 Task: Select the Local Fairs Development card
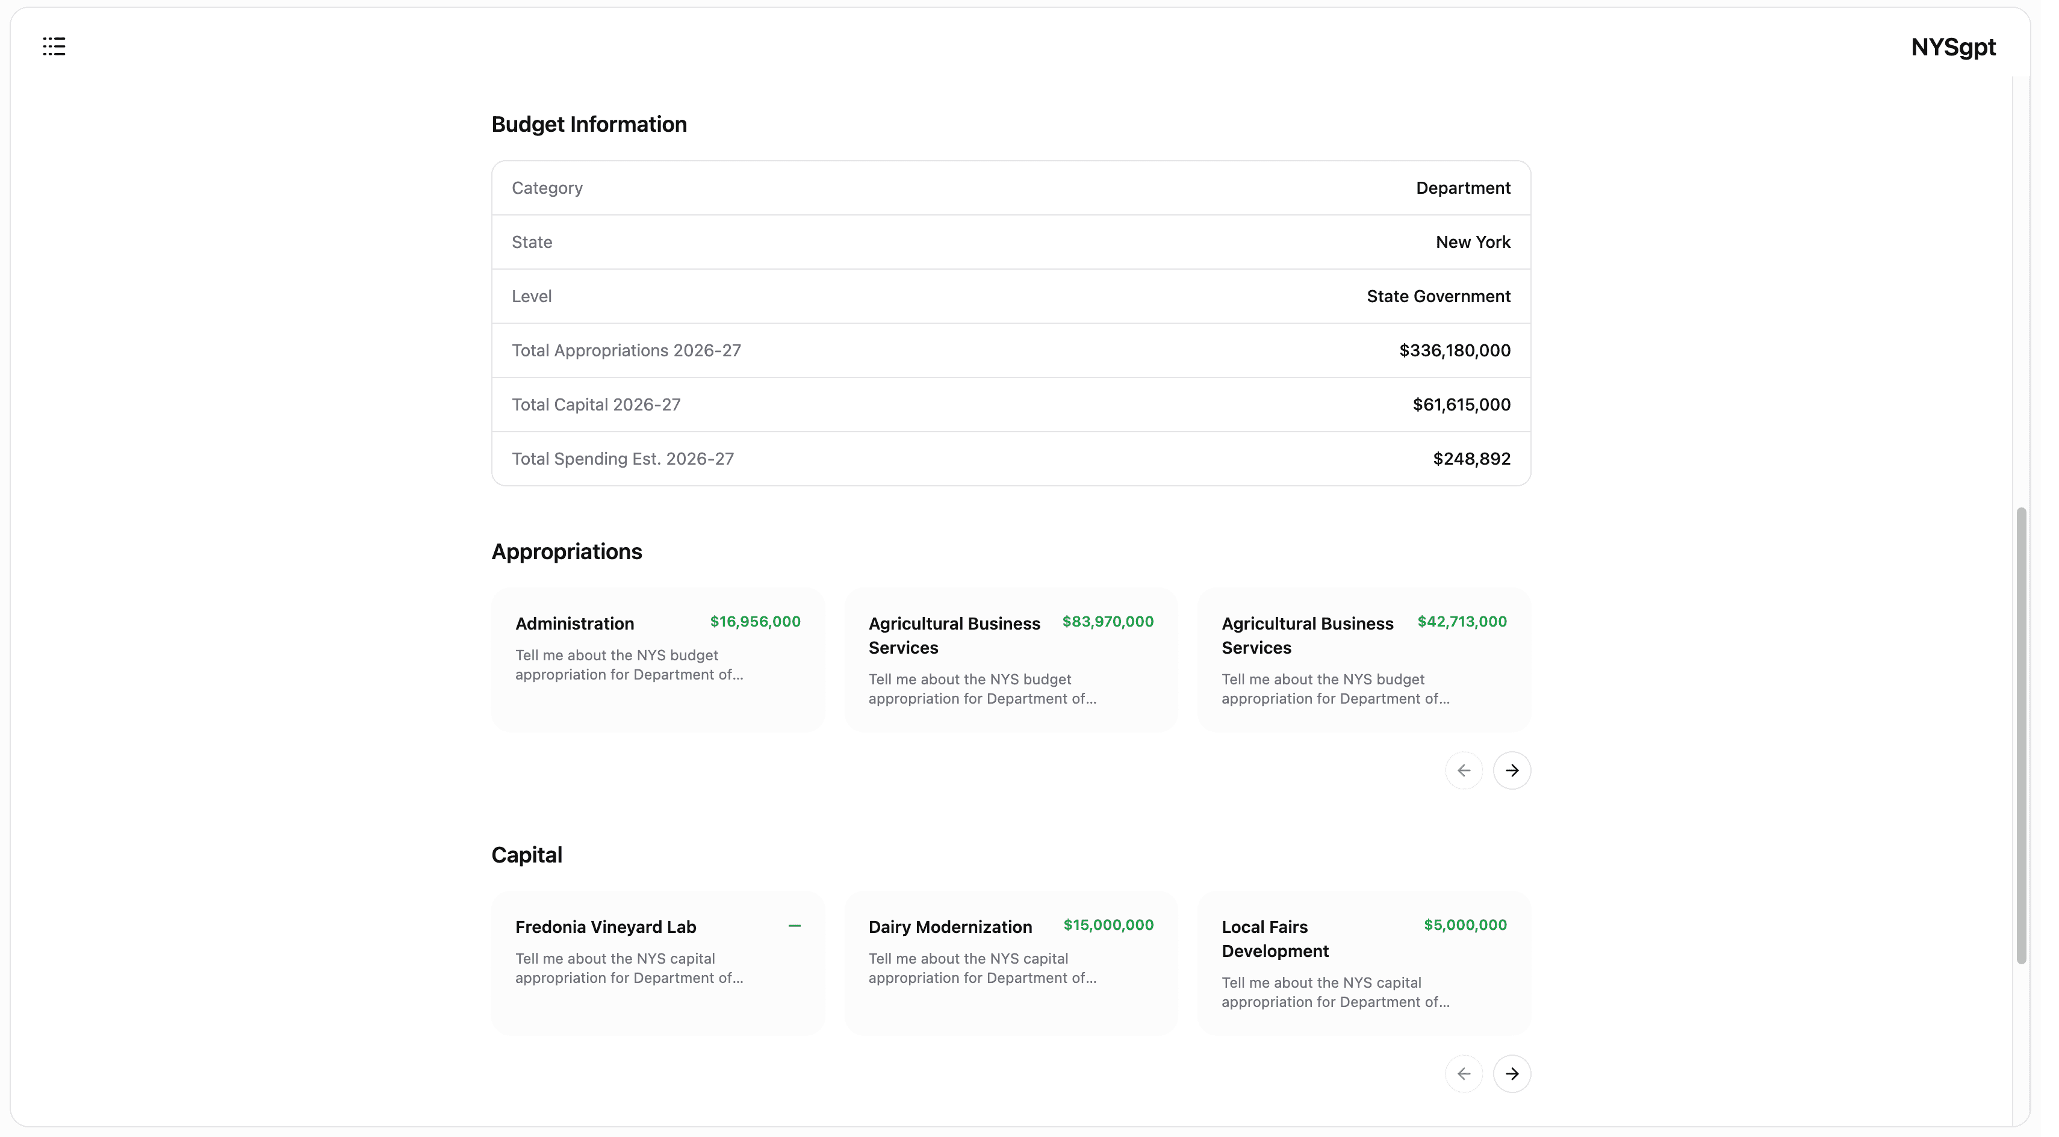(1364, 963)
